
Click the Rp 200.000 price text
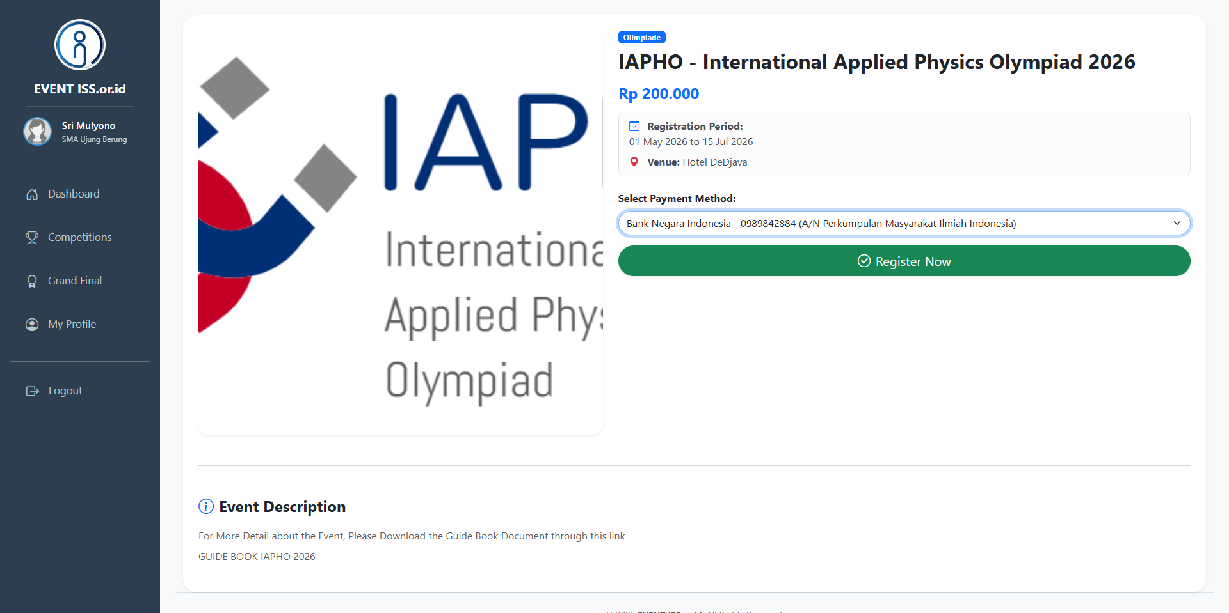point(659,94)
